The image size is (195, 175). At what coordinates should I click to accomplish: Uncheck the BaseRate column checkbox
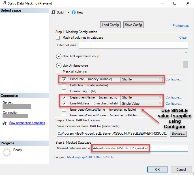coord(64,79)
